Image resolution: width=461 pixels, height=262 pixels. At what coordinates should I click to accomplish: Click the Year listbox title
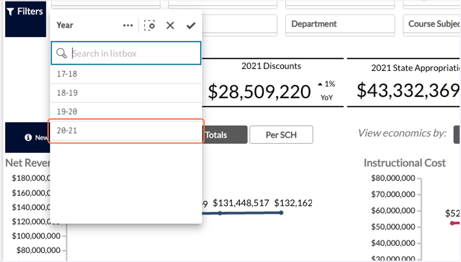(65, 25)
